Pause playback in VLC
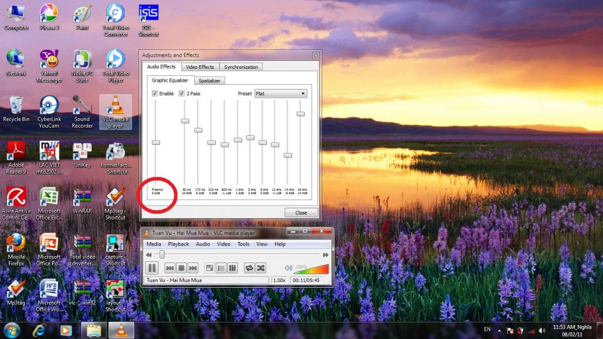The height and width of the screenshot is (339, 603). point(152,268)
